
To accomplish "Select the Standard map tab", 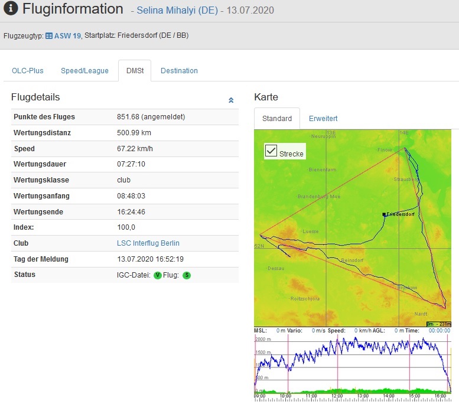I will (x=277, y=119).
